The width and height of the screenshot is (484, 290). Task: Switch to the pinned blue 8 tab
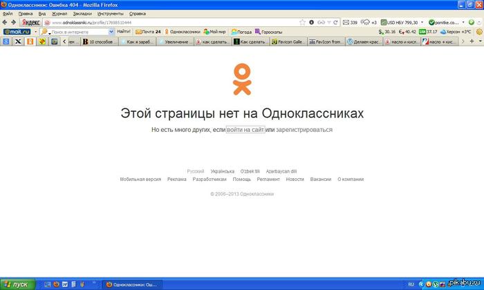click(x=6, y=41)
